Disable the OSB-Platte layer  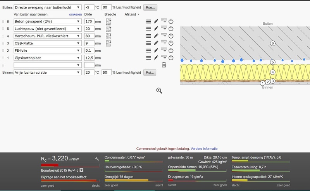[x=171, y=43]
